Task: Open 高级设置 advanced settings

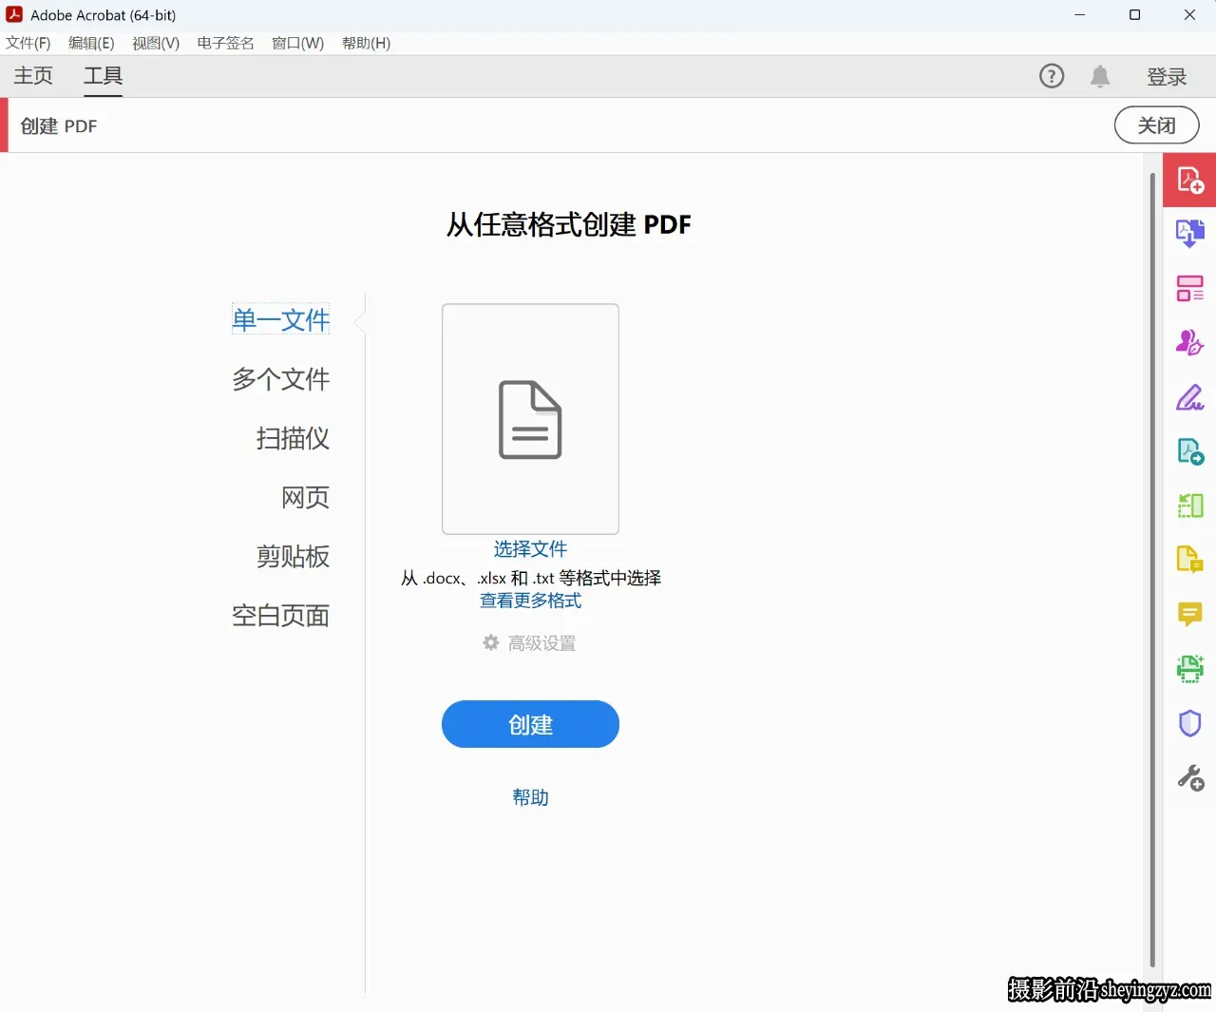Action: [x=541, y=643]
